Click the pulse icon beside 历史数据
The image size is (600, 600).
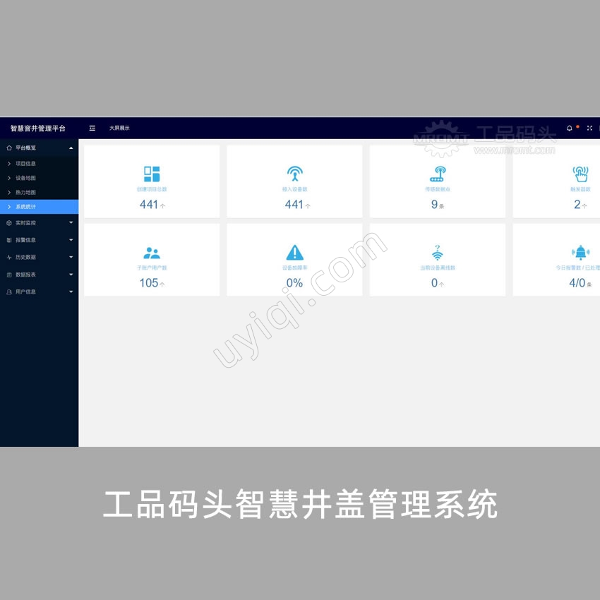[x=9, y=257]
